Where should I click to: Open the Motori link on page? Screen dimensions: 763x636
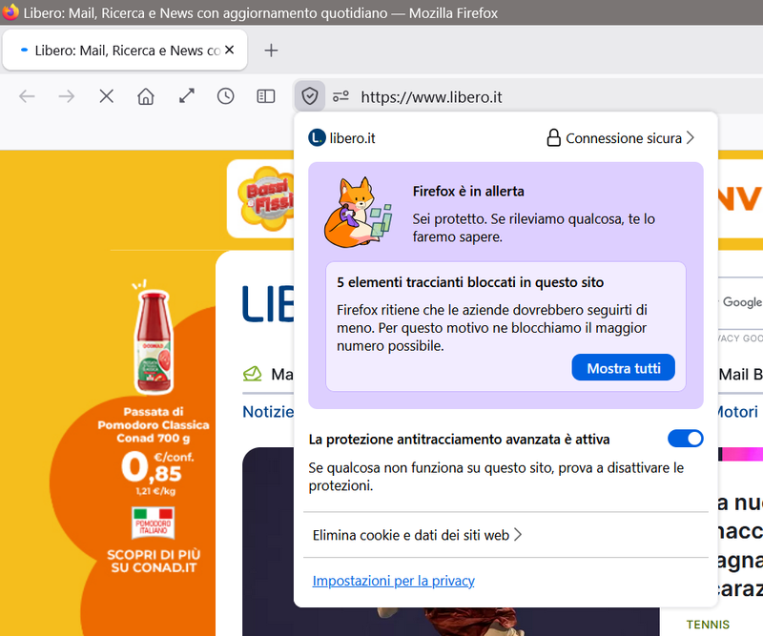(737, 412)
